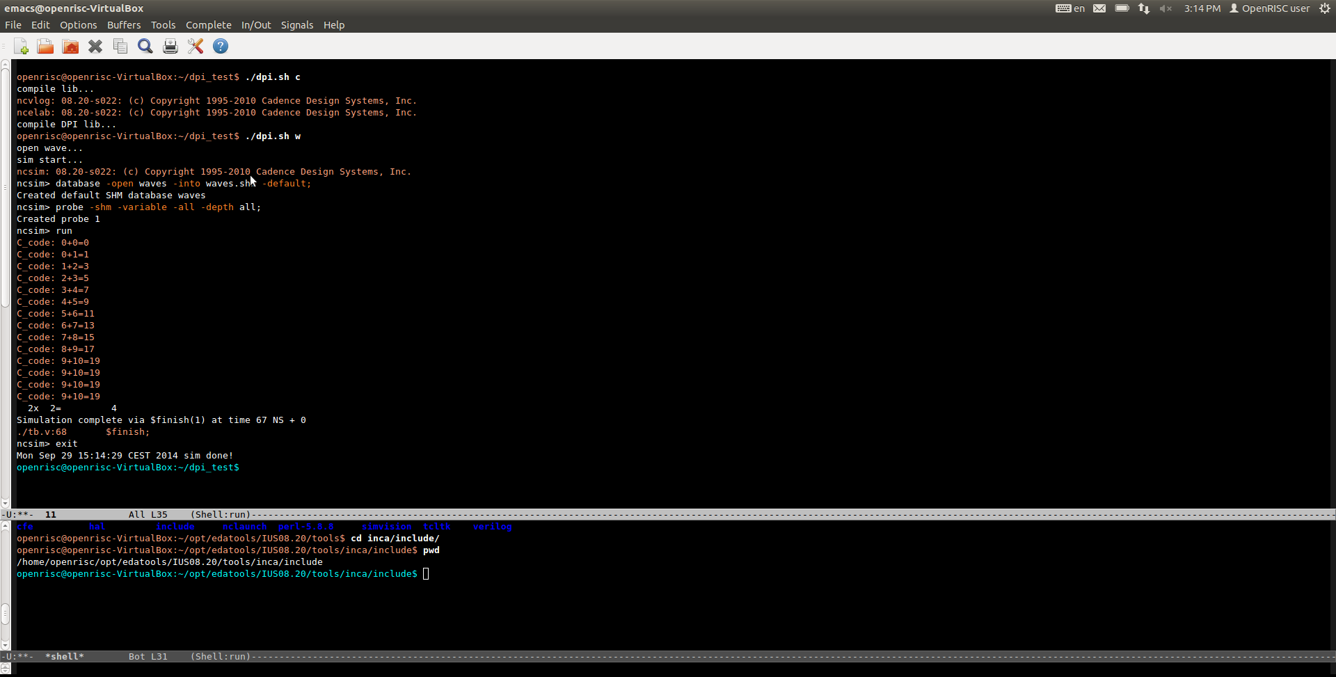Viewport: 1336px width, 677px height.
Task: Click the lower window scrollbar thumb
Action: pos(6,614)
